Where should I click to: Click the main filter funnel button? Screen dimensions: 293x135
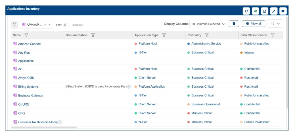(14, 25)
